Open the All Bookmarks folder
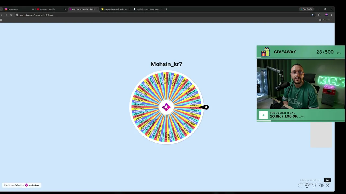This screenshot has height=194, width=346. click(x=326, y=20)
